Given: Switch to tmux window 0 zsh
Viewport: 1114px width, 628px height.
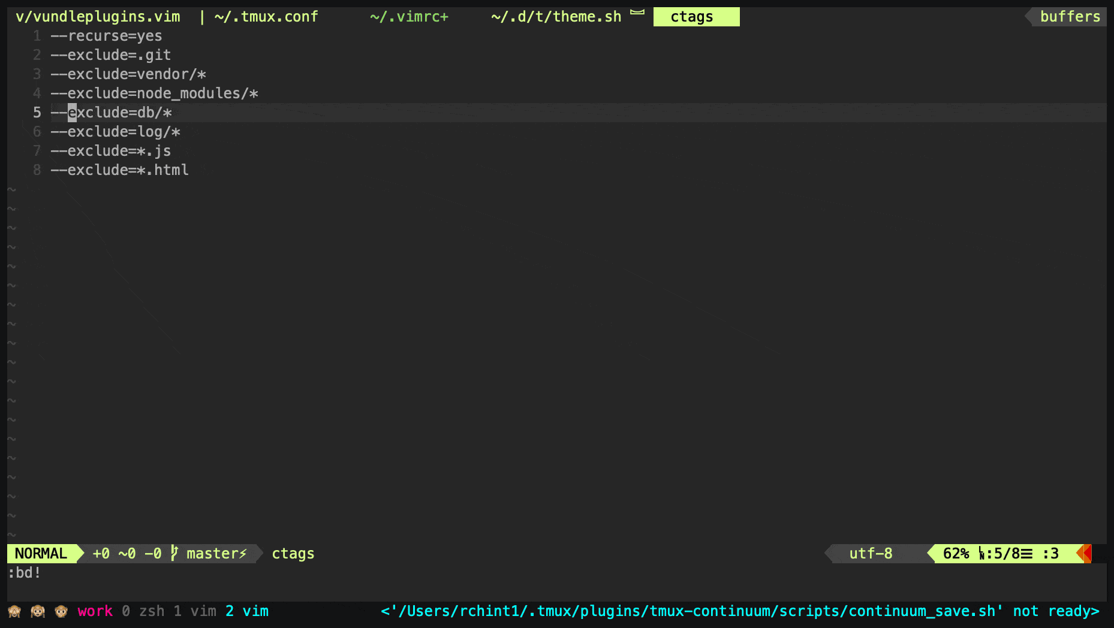Looking at the screenshot, I should coord(143,611).
